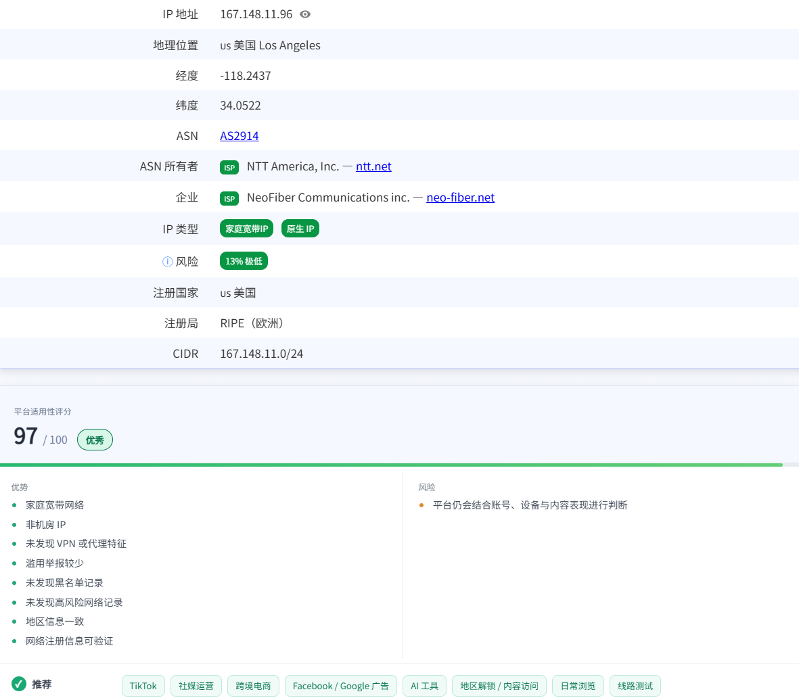Click the 优秀 score badge
This screenshot has width=799, height=698.
tap(95, 440)
